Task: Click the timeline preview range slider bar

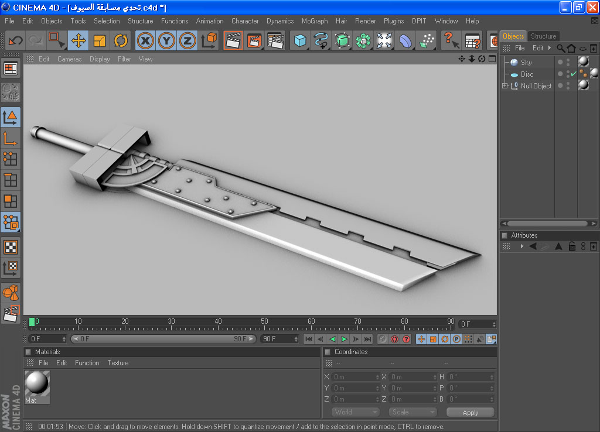Action: [164, 339]
